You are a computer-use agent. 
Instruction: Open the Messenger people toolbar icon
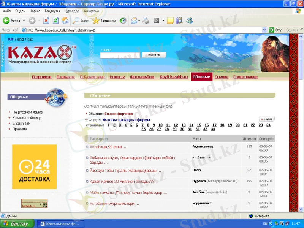click(x=189, y=21)
